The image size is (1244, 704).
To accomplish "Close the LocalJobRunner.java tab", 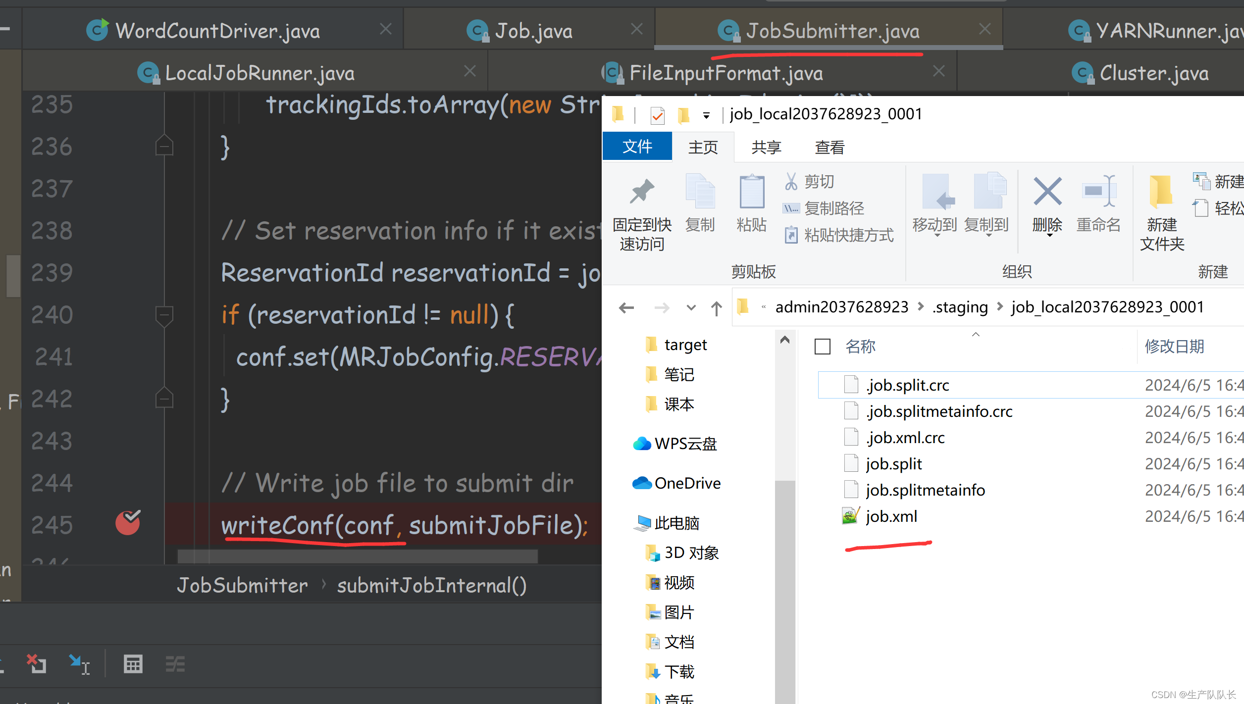I will [x=470, y=72].
